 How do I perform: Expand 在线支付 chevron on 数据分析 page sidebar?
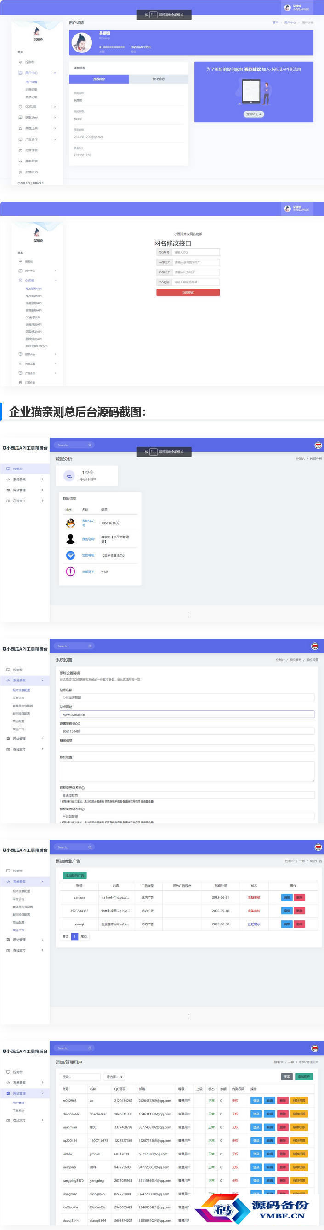click(x=42, y=501)
